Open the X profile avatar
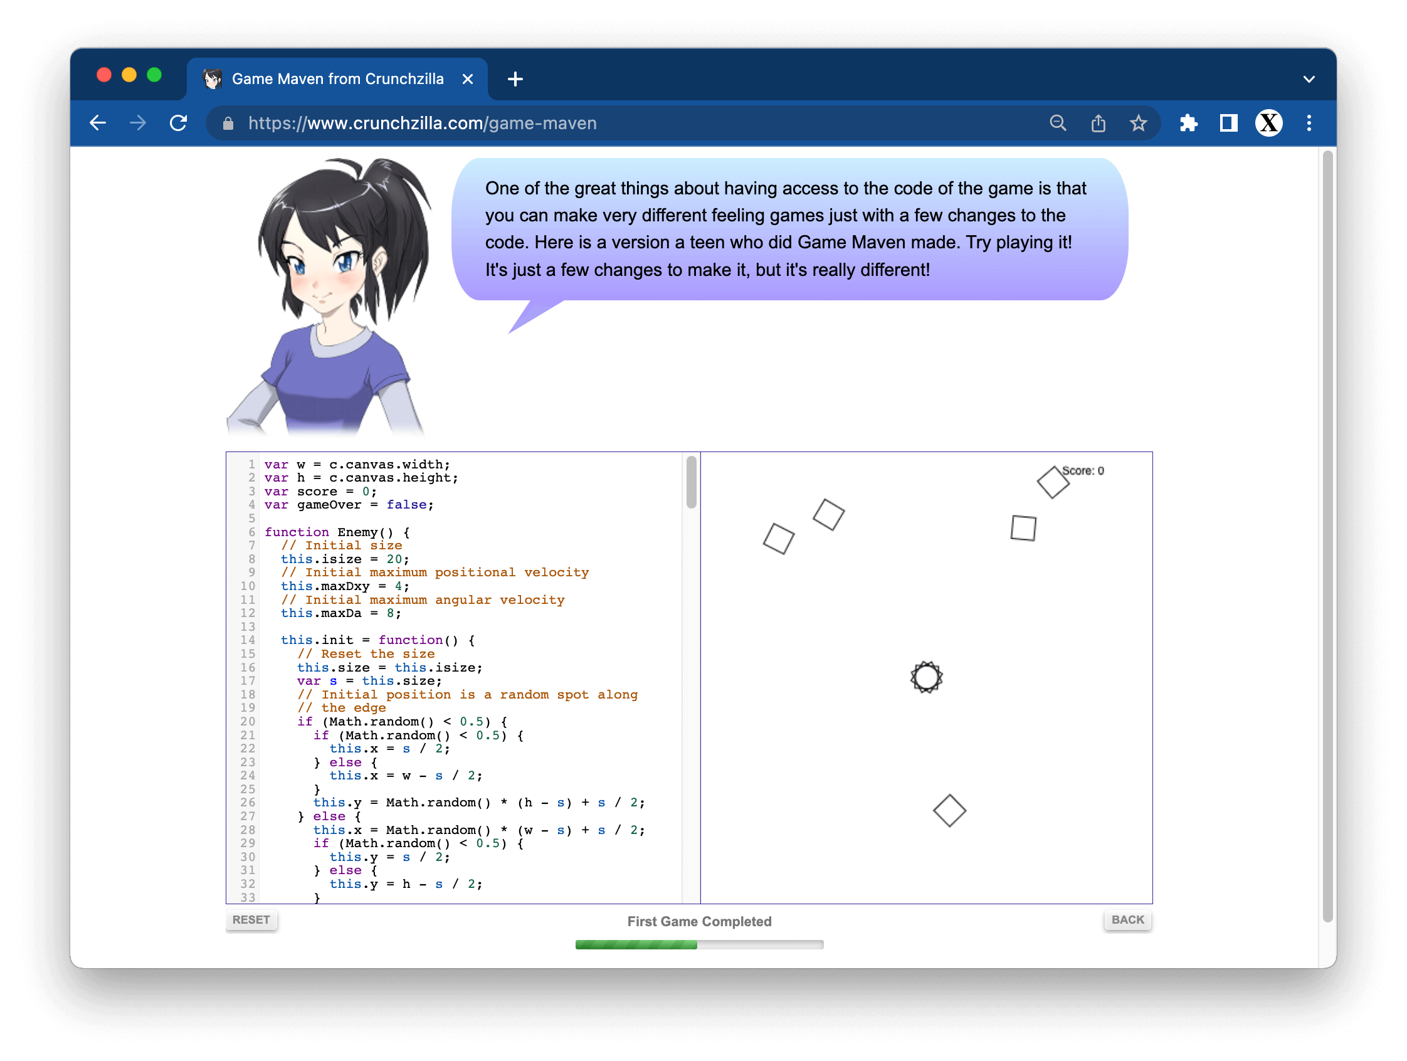 point(1268,123)
